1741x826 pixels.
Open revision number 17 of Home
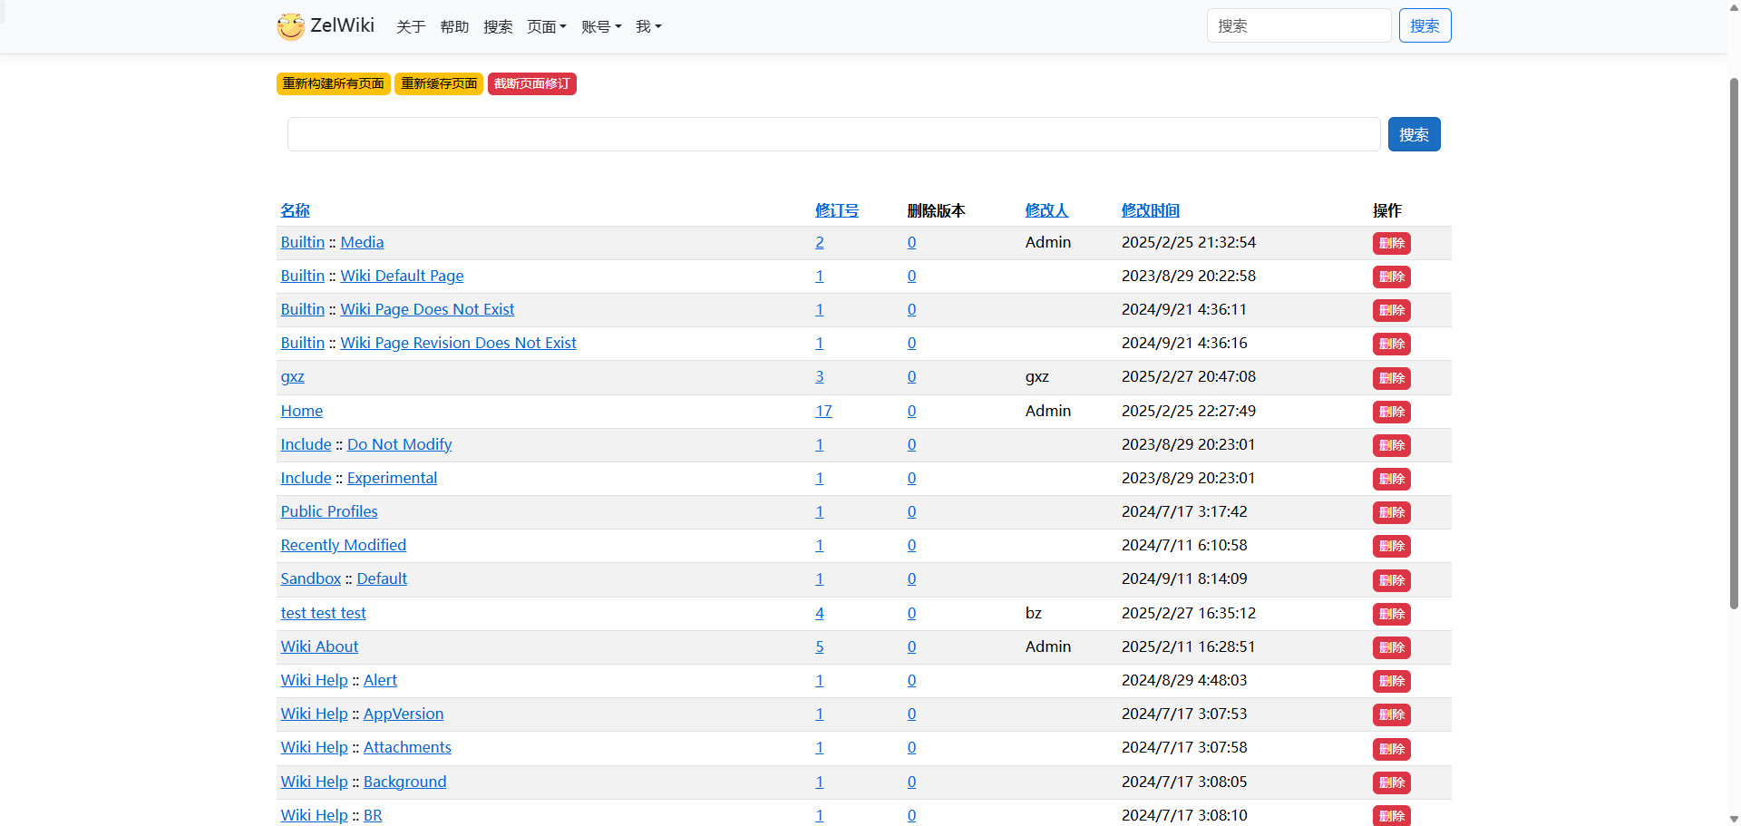(x=823, y=411)
